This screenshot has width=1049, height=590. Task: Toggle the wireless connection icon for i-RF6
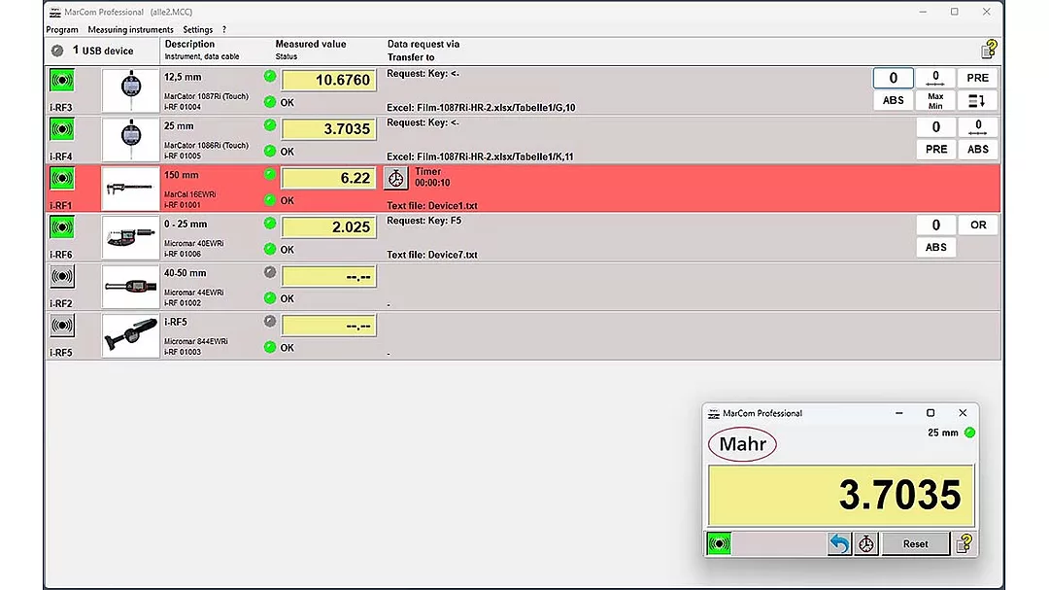tap(62, 227)
